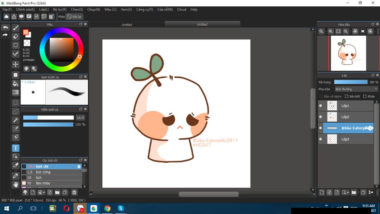Open Chrome from the taskbar
The width and height of the screenshot is (380, 214).
107,208
